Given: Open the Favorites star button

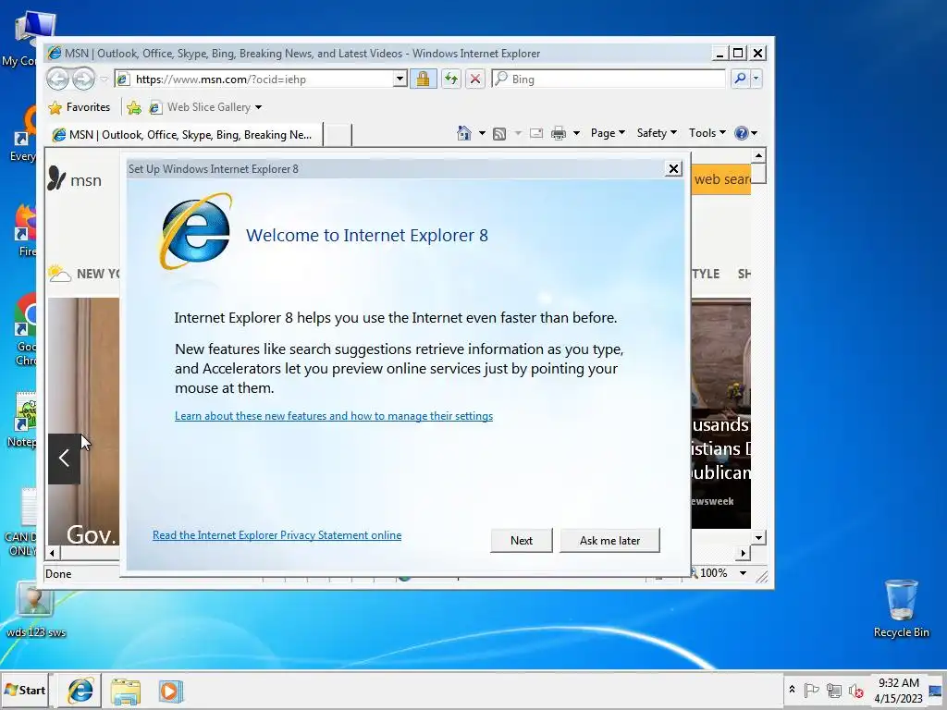Looking at the screenshot, I should (x=80, y=107).
